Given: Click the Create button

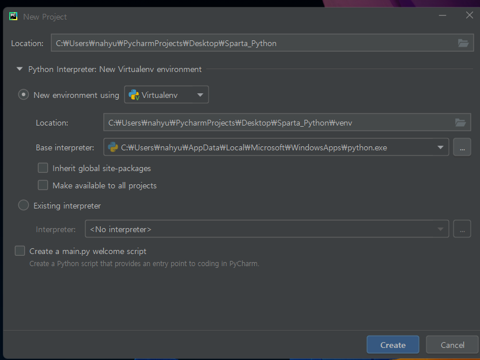Looking at the screenshot, I should pos(393,344).
